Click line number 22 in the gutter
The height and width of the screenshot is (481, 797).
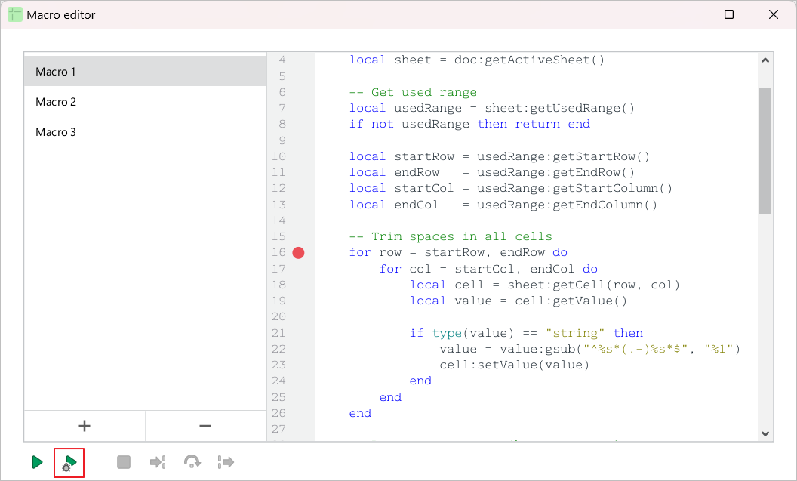[278, 349]
